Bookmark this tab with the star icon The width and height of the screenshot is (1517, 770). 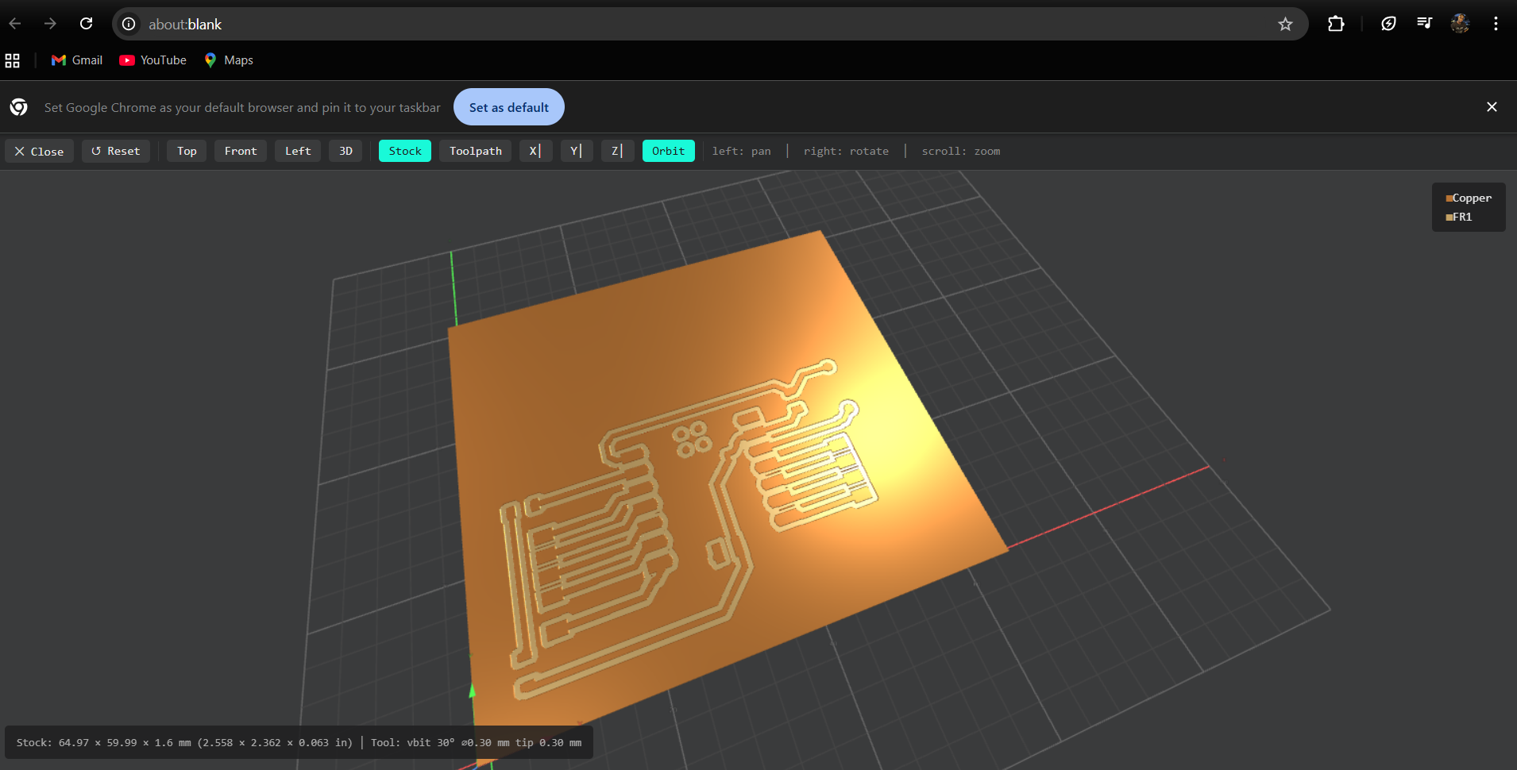pos(1285,24)
